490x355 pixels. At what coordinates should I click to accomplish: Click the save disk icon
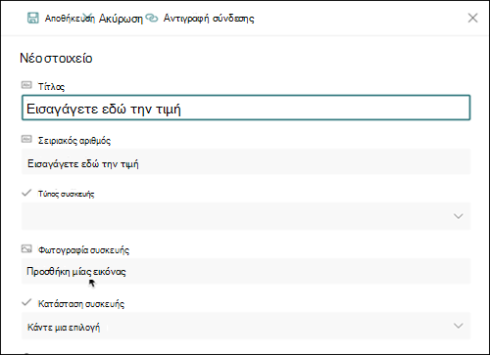point(32,18)
